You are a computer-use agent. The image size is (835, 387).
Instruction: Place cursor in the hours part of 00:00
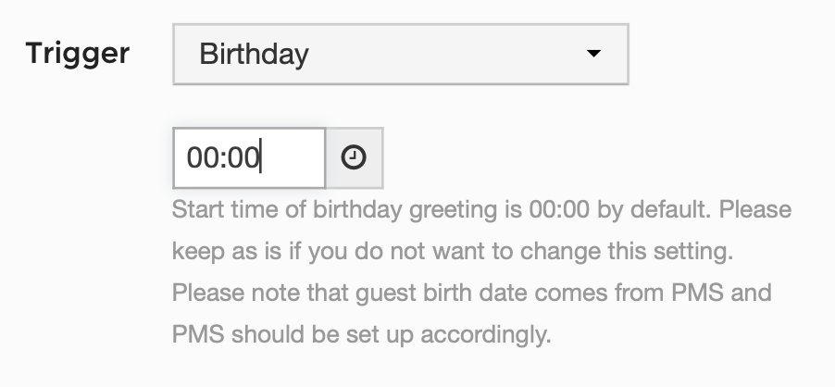(203, 158)
